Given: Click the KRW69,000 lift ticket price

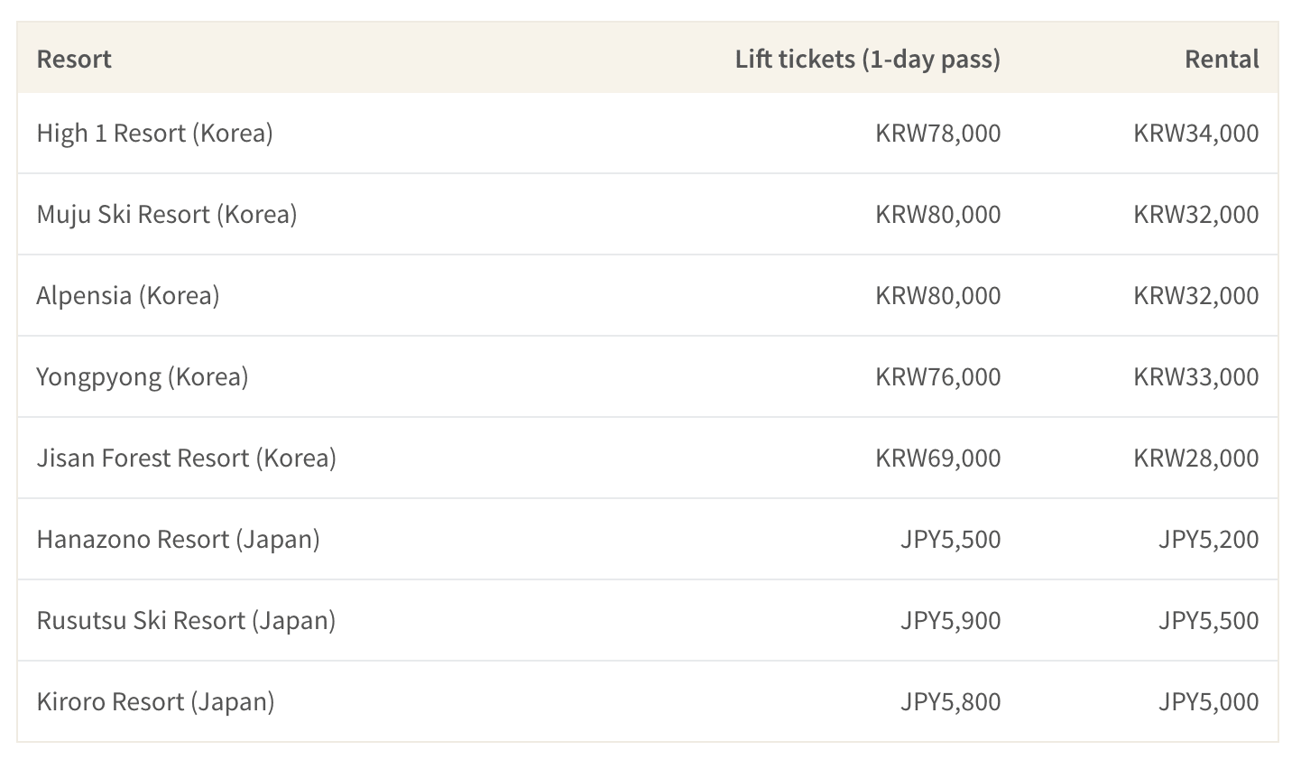Looking at the screenshot, I should pyautogui.click(x=938, y=458).
